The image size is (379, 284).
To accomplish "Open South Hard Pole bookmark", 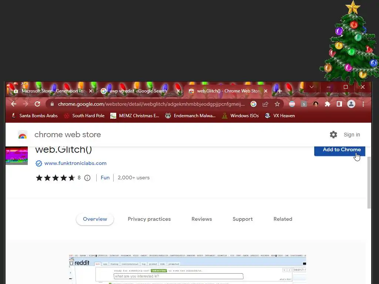I will (84, 116).
